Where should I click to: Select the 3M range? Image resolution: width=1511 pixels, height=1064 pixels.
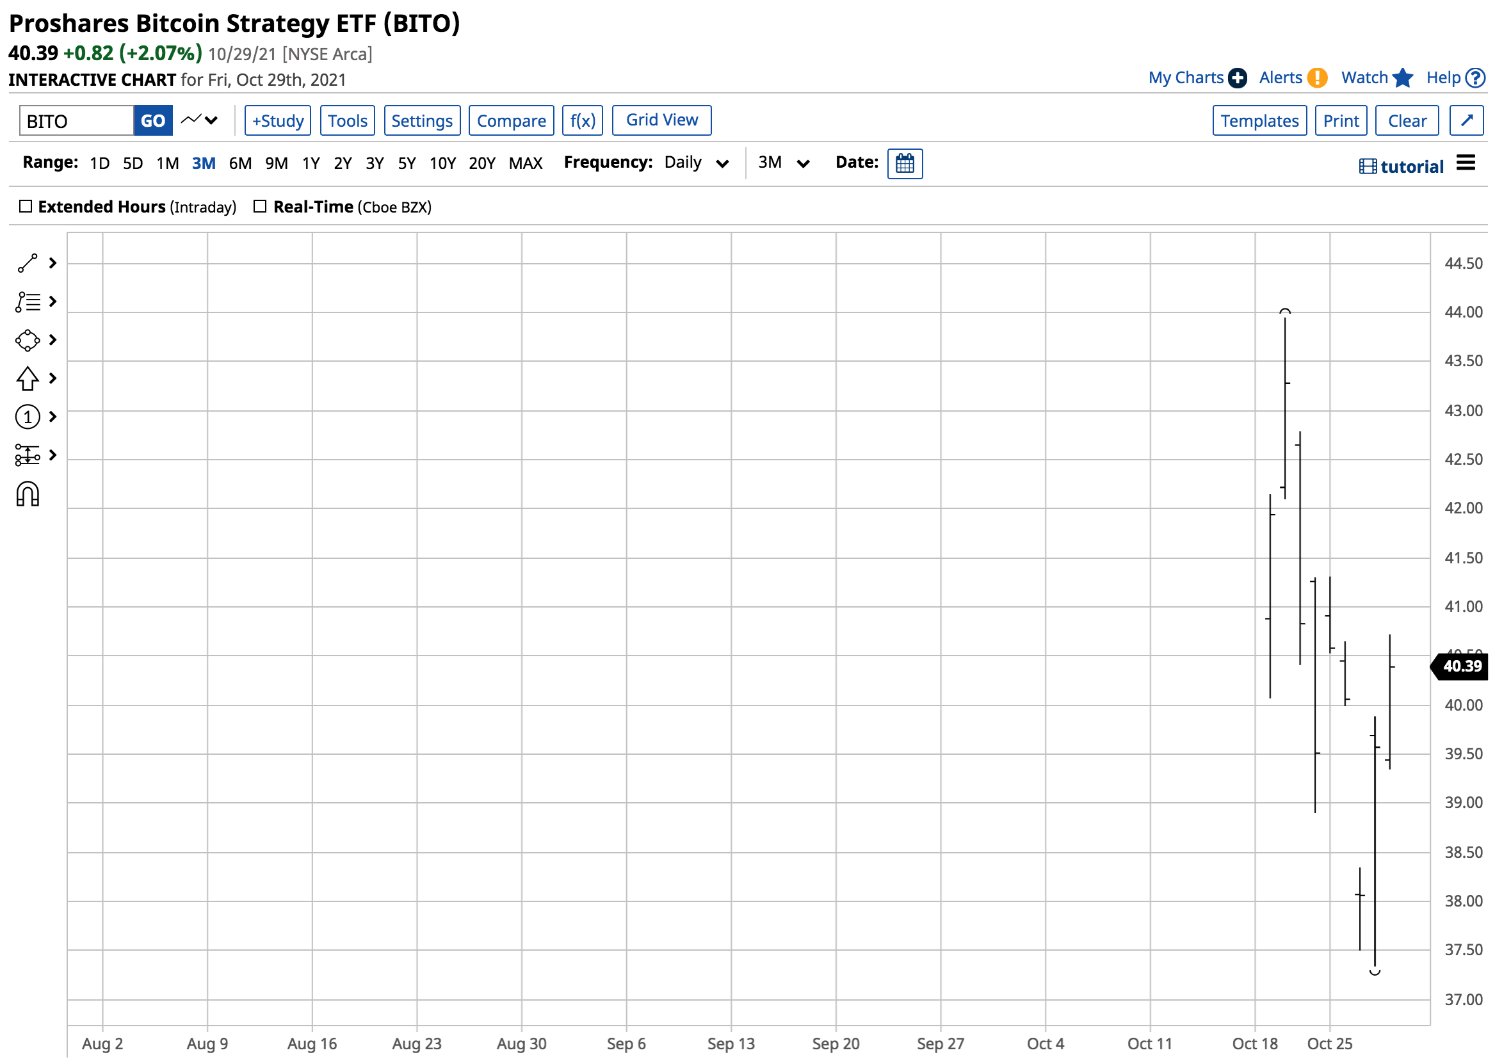[x=204, y=163]
